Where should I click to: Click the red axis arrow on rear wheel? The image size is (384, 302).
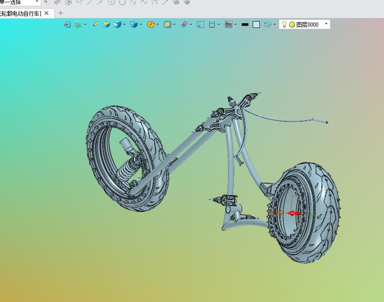(294, 213)
